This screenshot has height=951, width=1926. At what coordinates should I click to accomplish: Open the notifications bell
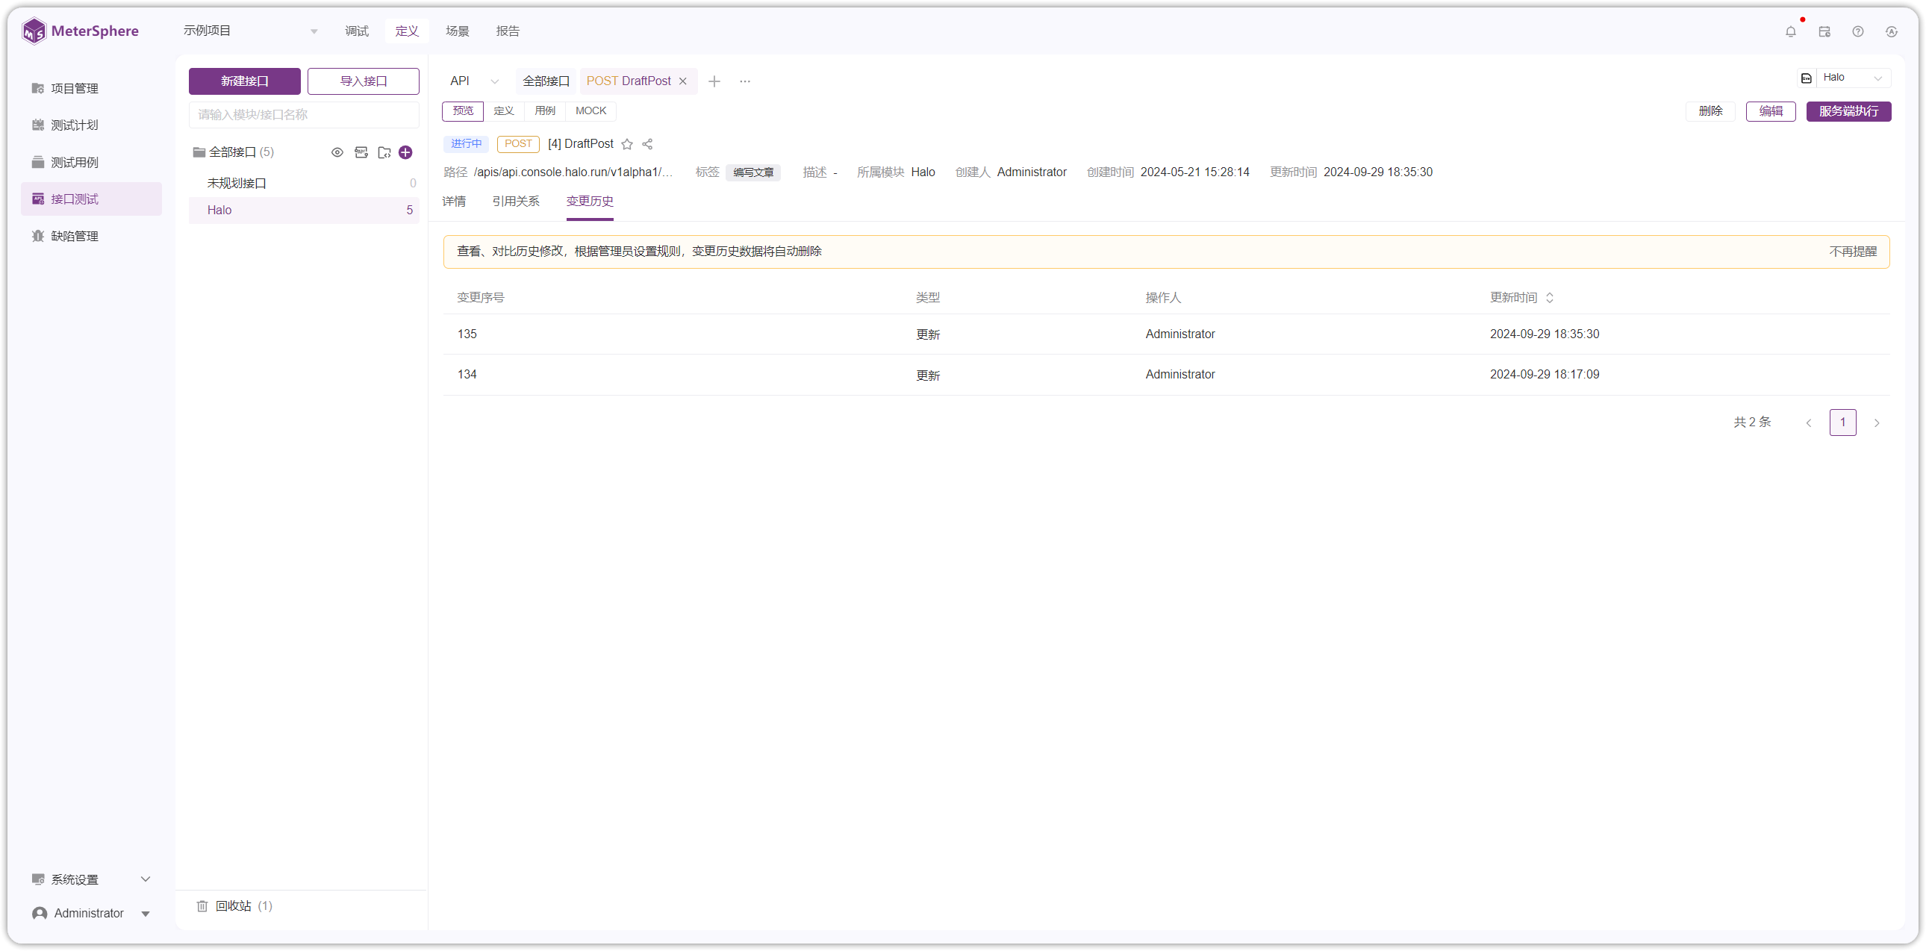coord(1791,31)
